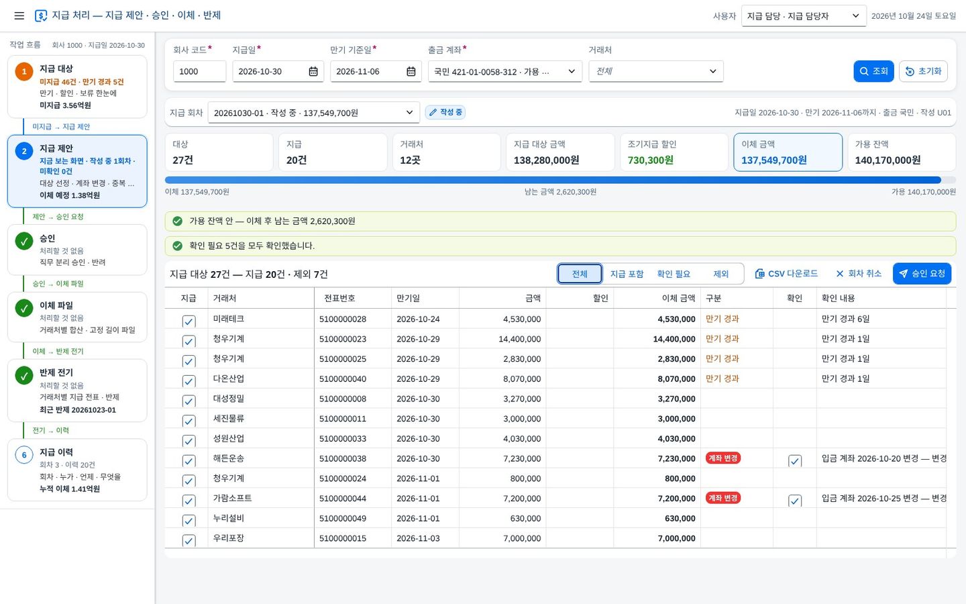Click the step 6 지급 이력 number icon
The width and height of the screenshot is (966, 604).
tap(24, 455)
